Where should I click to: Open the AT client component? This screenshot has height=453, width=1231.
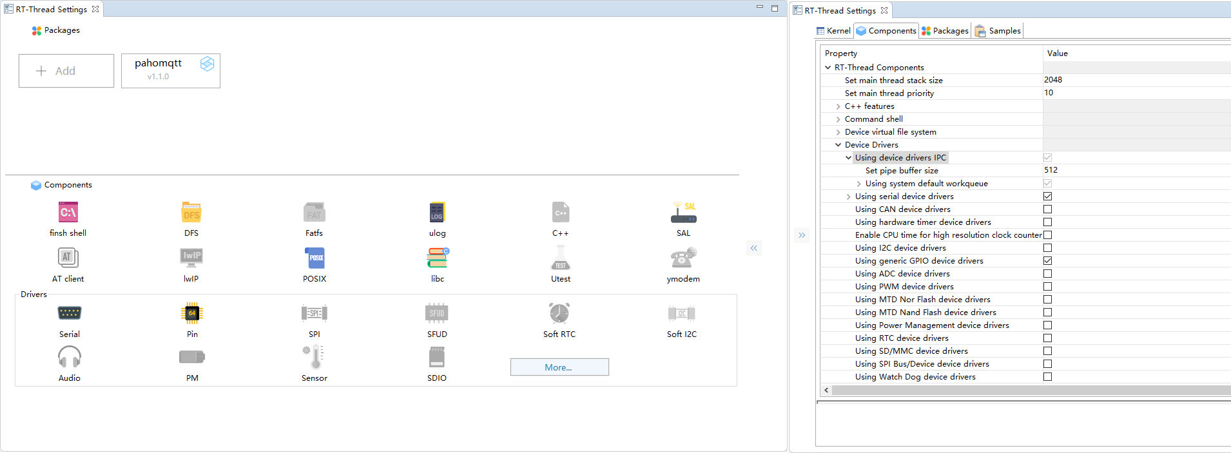coord(68,258)
